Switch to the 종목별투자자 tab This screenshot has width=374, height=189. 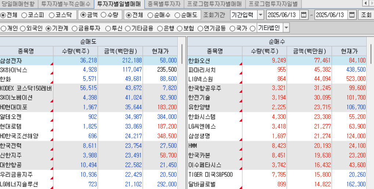[164, 4]
